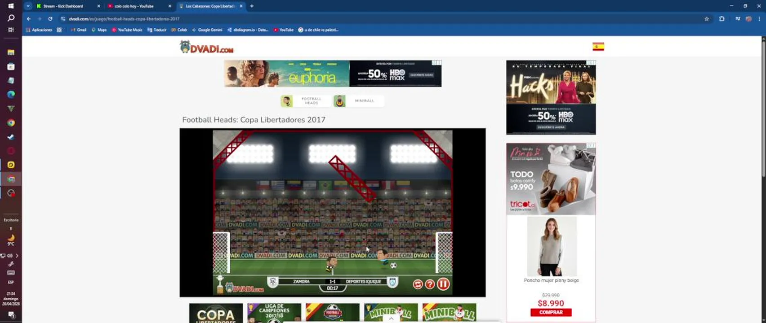Launch Microsoft Edge from the taskbar
Viewport: 766px width, 323px height.
tap(11, 94)
